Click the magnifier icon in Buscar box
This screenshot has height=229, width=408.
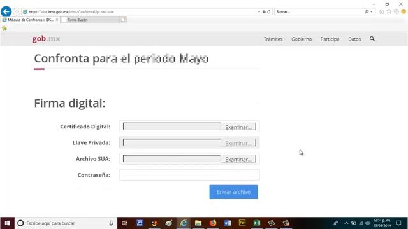tap(367, 11)
